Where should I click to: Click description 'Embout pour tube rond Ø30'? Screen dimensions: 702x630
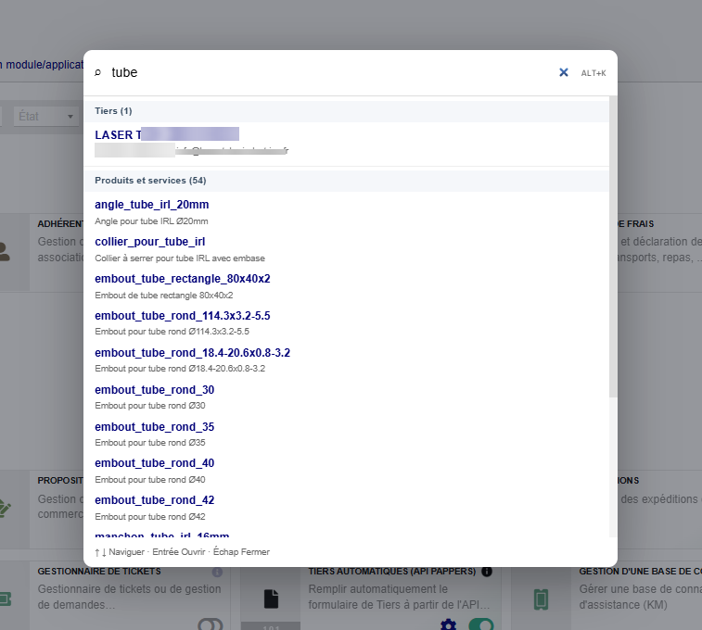tap(150, 406)
